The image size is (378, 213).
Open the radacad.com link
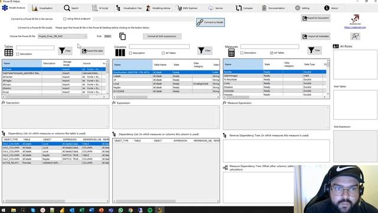(x=355, y=27)
